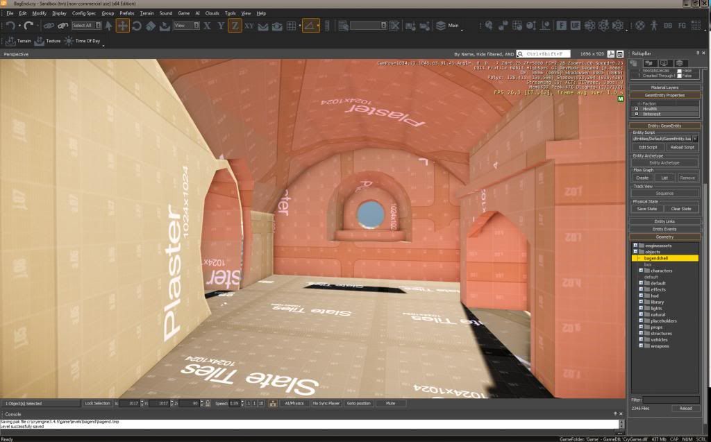Image resolution: width=711 pixels, height=442 pixels.
Task: Select the Move tool in the toolbar
Action: tap(122, 26)
